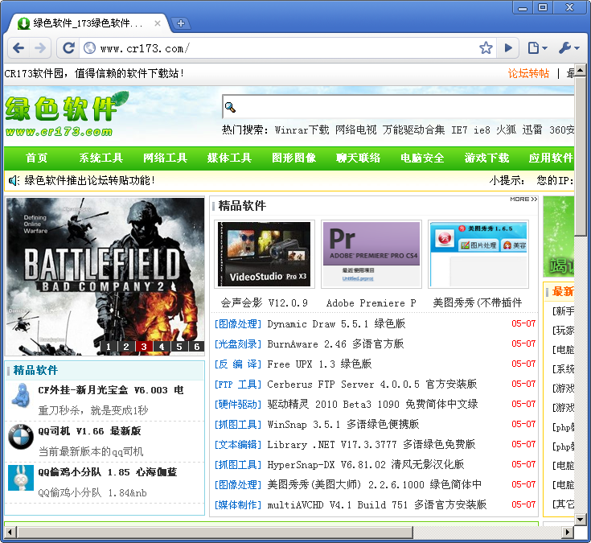Open HyperSnap-DX V6.81.02 entry
The width and height of the screenshot is (591, 543).
(x=366, y=465)
